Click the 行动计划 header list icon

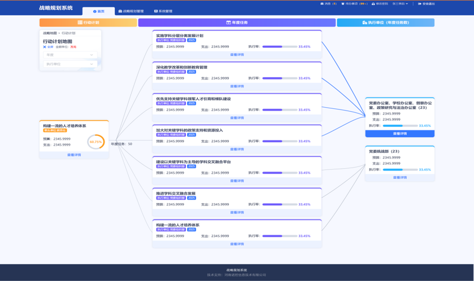pyautogui.click(x=80, y=23)
